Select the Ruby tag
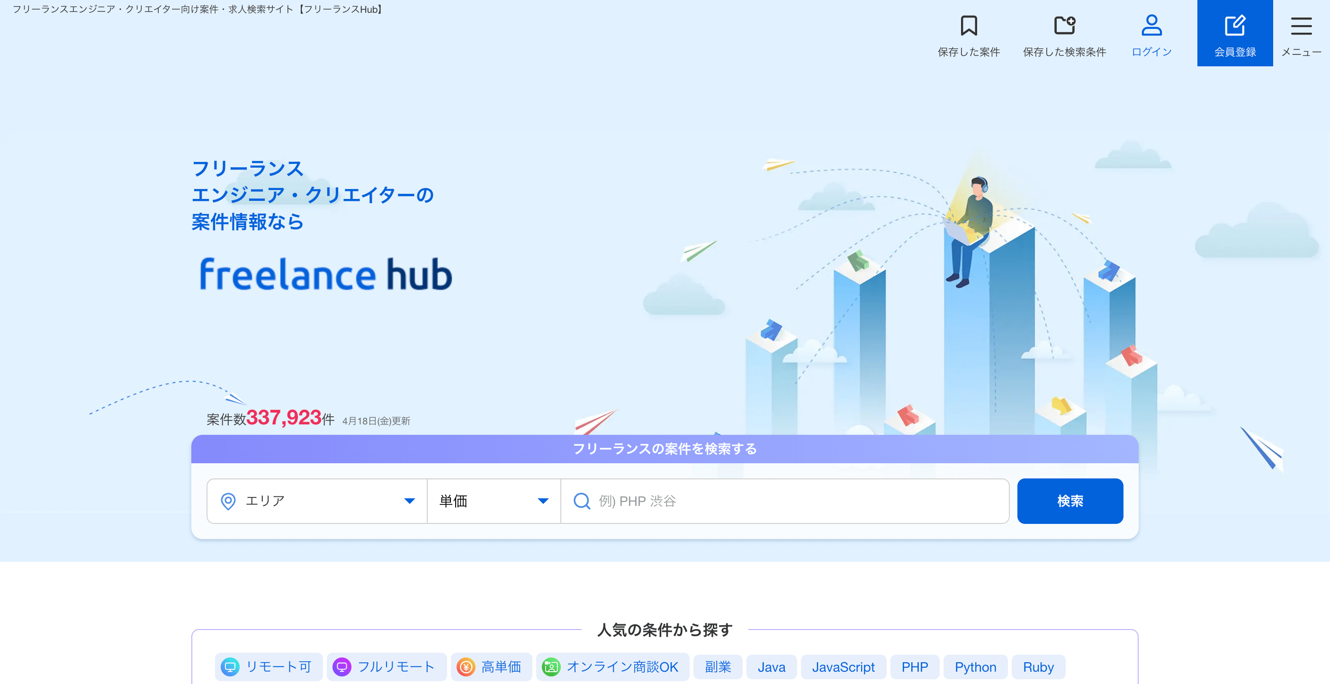Viewport: 1330px width, 684px height. 1038,666
